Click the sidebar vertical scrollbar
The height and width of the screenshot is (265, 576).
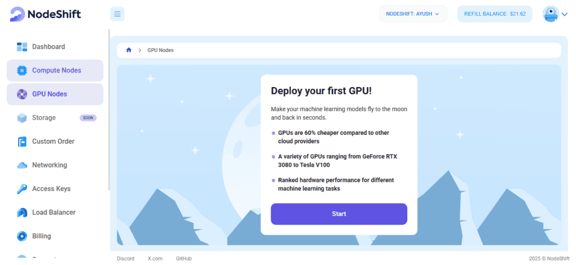pyautogui.click(x=109, y=110)
